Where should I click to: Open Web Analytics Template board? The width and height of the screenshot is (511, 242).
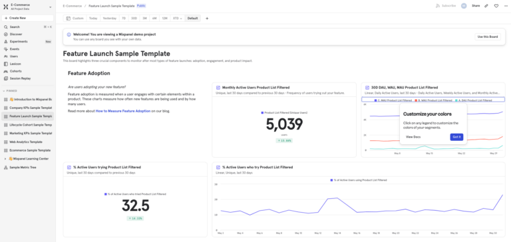[x=28, y=142]
